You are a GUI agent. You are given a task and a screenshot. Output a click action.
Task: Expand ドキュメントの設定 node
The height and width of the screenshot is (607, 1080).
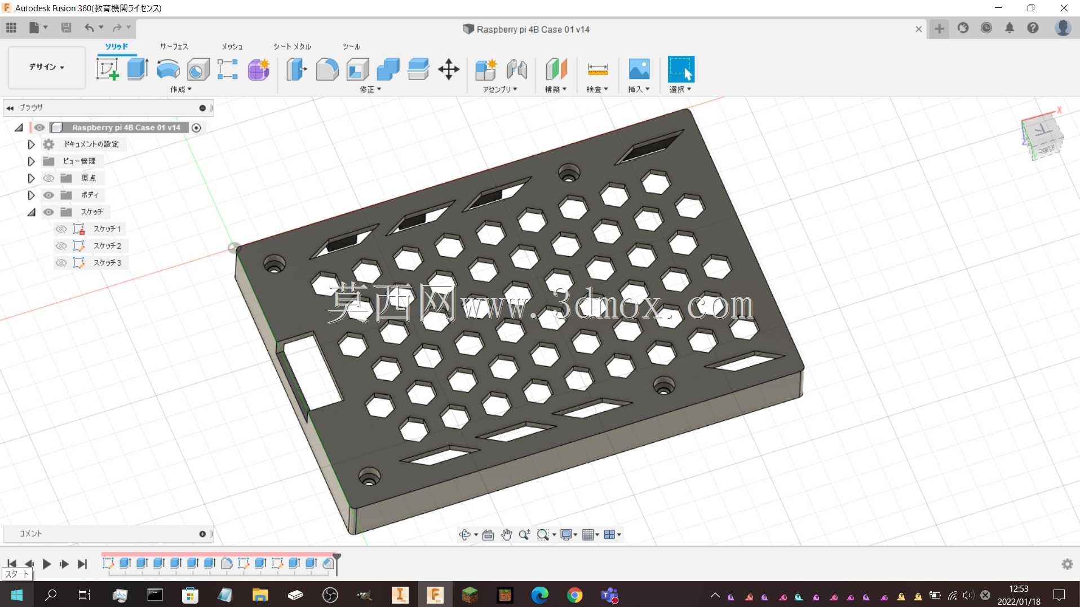pyautogui.click(x=31, y=144)
